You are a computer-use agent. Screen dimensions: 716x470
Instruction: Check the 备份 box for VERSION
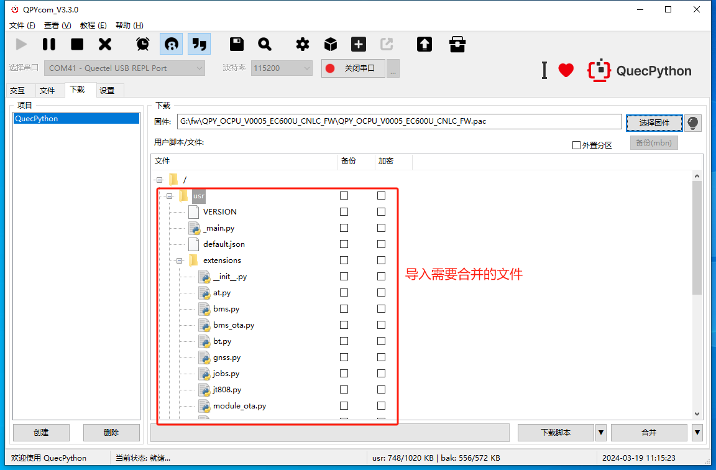[x=344, y=211]
